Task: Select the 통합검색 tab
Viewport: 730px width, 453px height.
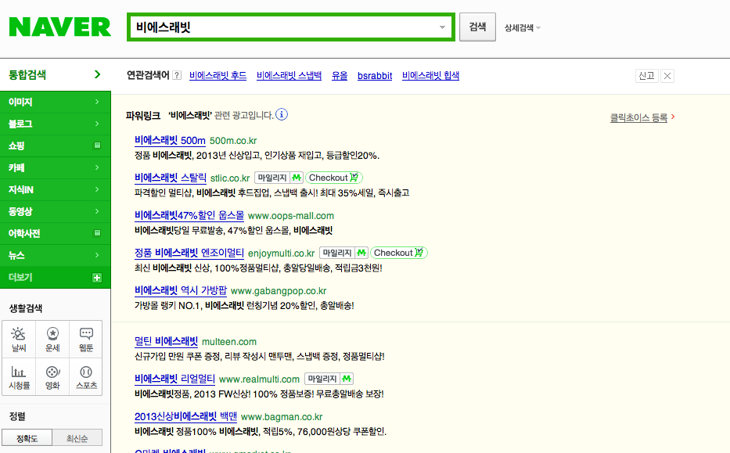Action: 56,74
